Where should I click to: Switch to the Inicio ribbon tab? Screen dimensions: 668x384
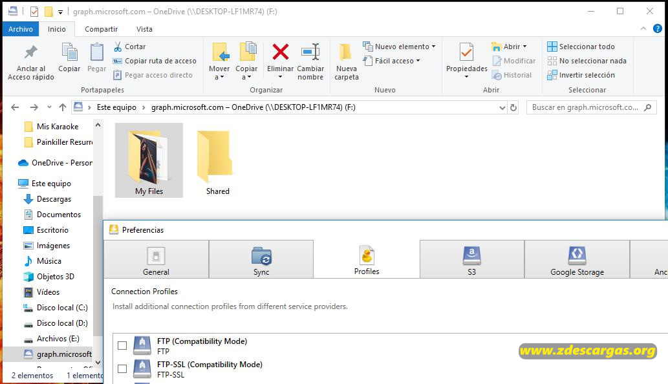pyautogui.click(x=57, y=29)
